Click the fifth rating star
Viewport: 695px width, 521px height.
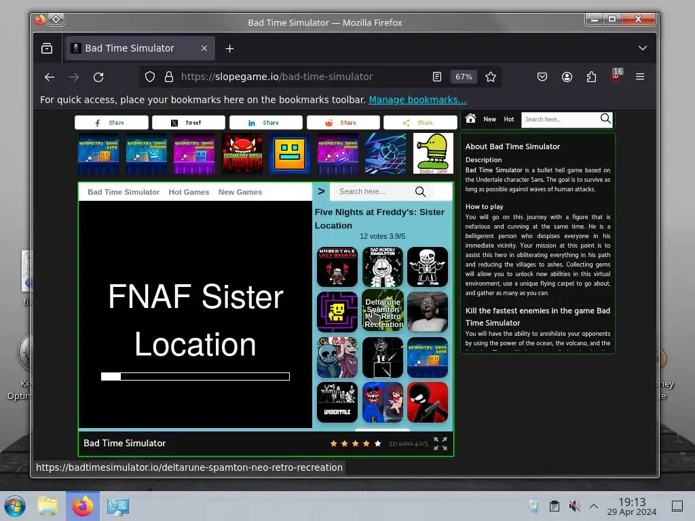pyautogui.click(x=377, y=444)
